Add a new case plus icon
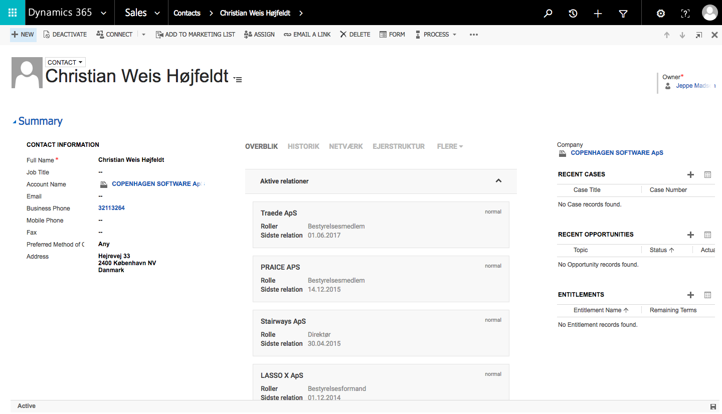 click(x=690, y=175)
